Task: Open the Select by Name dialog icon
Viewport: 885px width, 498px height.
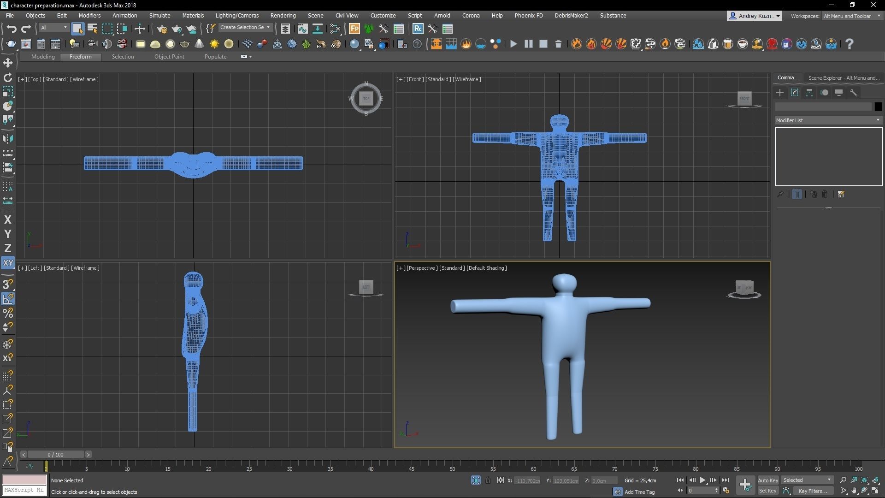Action: point(91,29)
